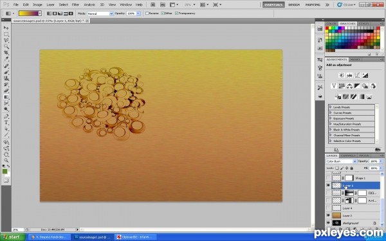The image size is (386, 241).
Task: Expand Levels Presets
Action: 331,107
